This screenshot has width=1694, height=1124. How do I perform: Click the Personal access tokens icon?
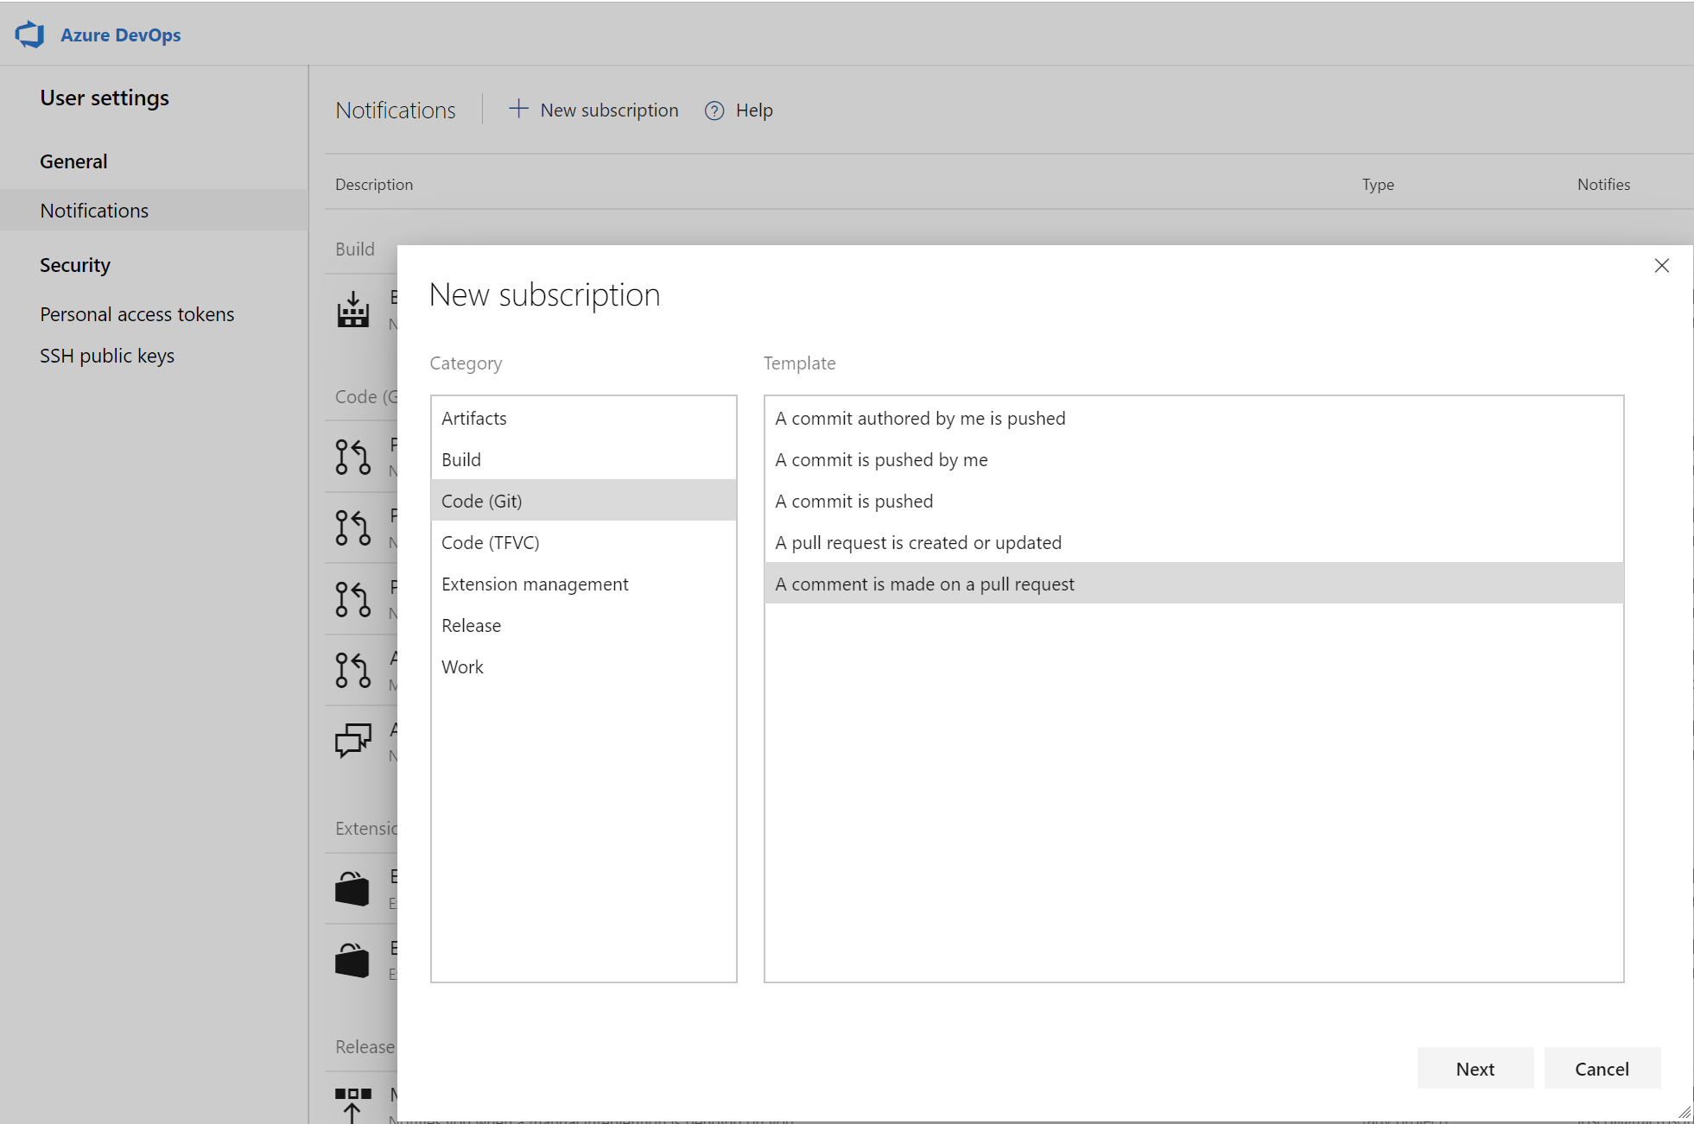[138, 313]
